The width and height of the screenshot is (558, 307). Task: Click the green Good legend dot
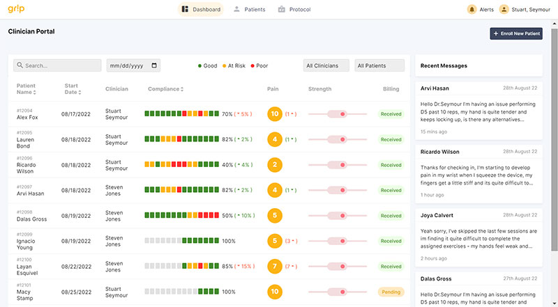(x=199, y=65)
